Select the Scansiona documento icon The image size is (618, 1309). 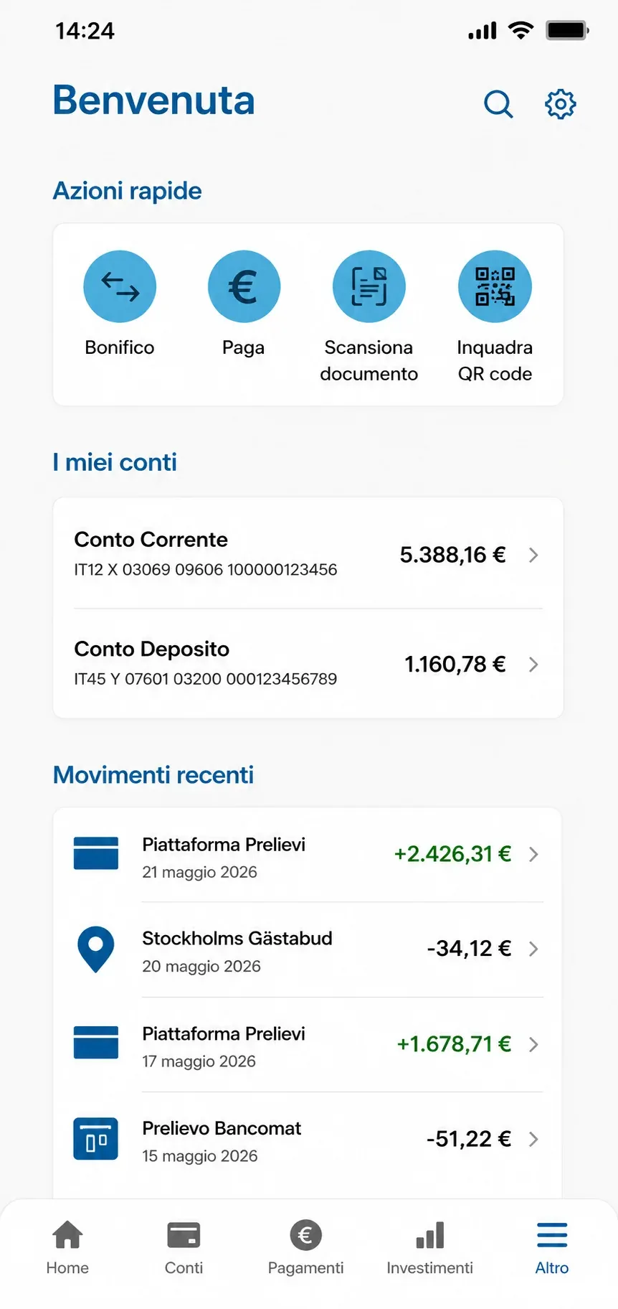(x=369, y=286)
